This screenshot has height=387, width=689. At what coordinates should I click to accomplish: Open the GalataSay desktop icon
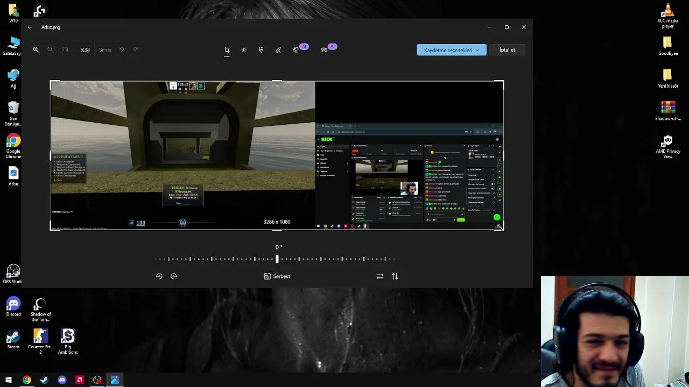(12, 46)
